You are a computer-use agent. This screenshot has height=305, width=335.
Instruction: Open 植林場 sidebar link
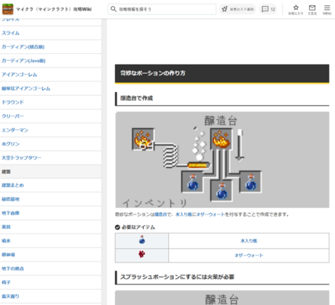(8, 255)
